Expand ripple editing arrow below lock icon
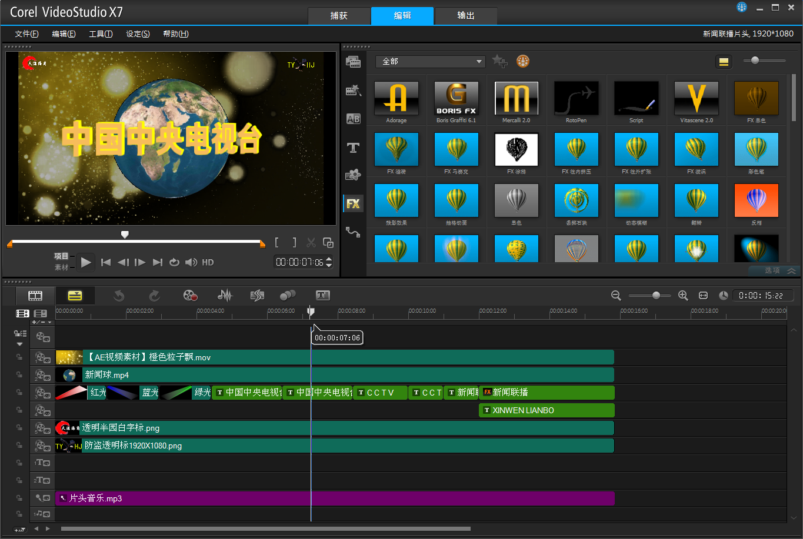This screenshot has width=803, height=539. click(19, 344)
